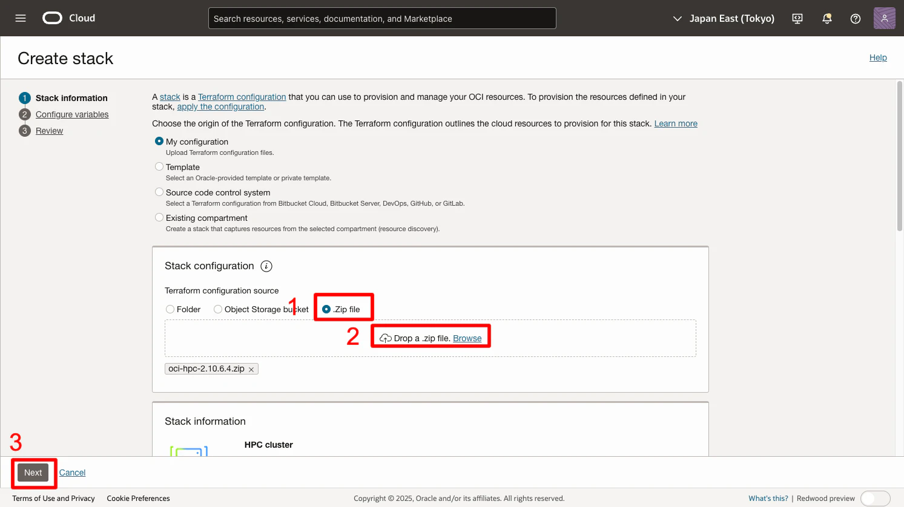Viewport: 904px width, 507px height.
Task: Choose .Zip file as configuration source
Action: [x=326, y=309]
